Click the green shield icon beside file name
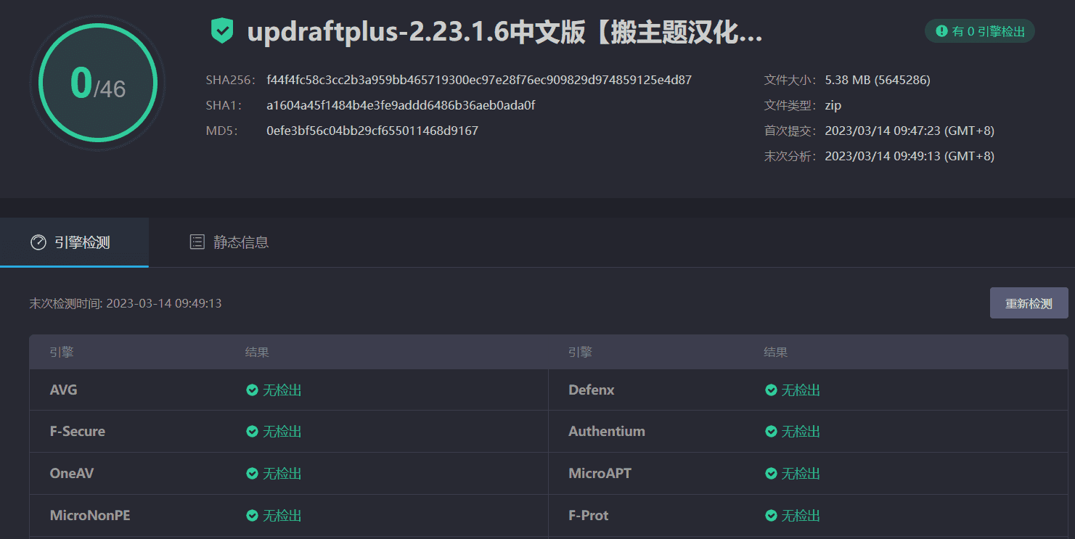 221,31
